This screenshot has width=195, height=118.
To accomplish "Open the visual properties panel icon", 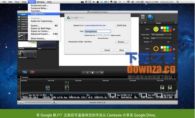I will [x=143, y=17].
